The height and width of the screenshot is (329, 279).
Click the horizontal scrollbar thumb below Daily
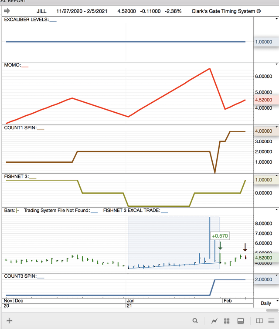pos(272,310)
